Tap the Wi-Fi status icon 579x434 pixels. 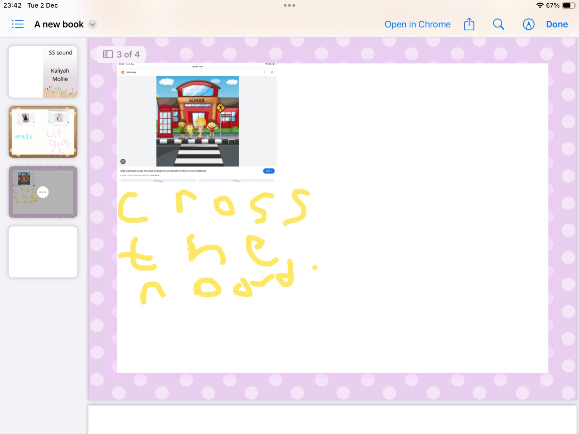pyautogui.click(x=540, y=5)
